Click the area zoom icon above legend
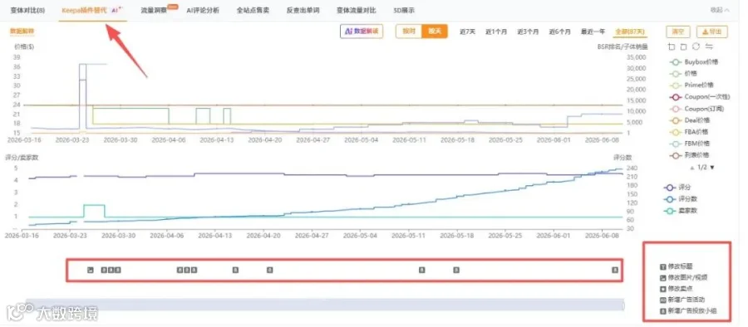This screenshot has height=327, width=748. pyautogui.click(x=672, y=46)
